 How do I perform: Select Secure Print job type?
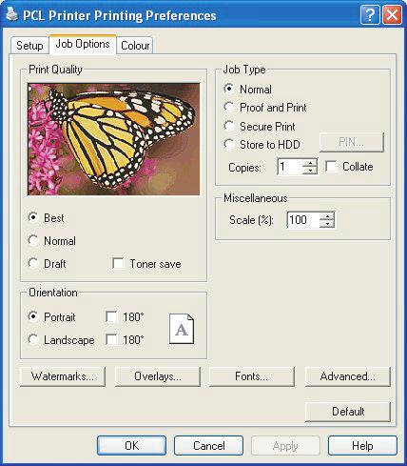point(229,126)
